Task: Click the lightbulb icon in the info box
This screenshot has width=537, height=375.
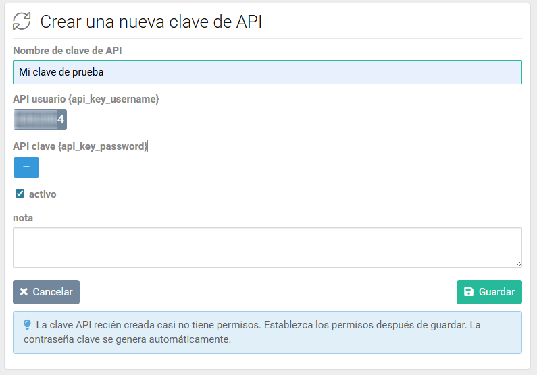Action: (28, 324)
